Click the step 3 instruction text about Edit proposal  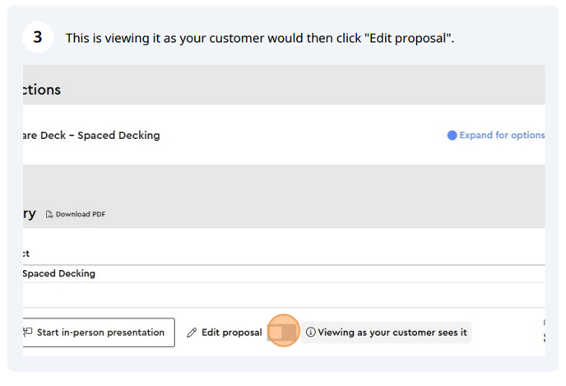pyautogui.click(x=260, y=38)
